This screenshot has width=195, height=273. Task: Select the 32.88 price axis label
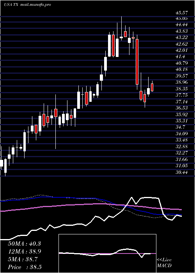click(181, 146)
